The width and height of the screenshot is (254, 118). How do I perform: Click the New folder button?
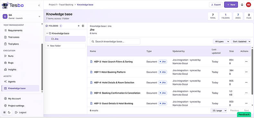coord(65,46)
